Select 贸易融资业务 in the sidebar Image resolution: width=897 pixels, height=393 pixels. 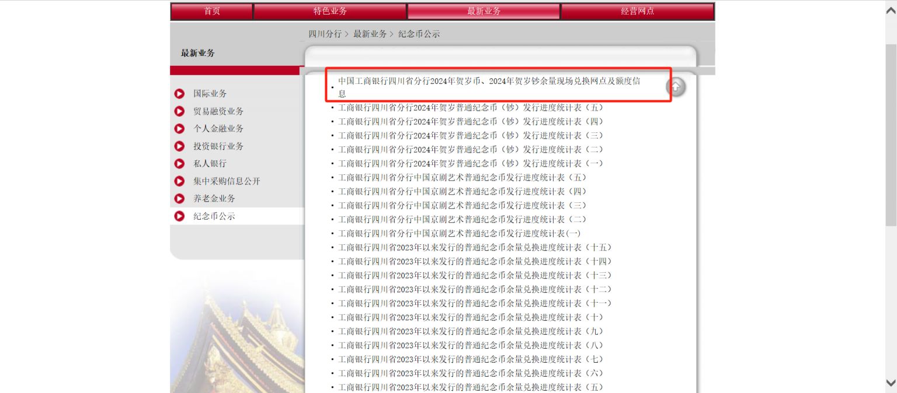[218, 111]
